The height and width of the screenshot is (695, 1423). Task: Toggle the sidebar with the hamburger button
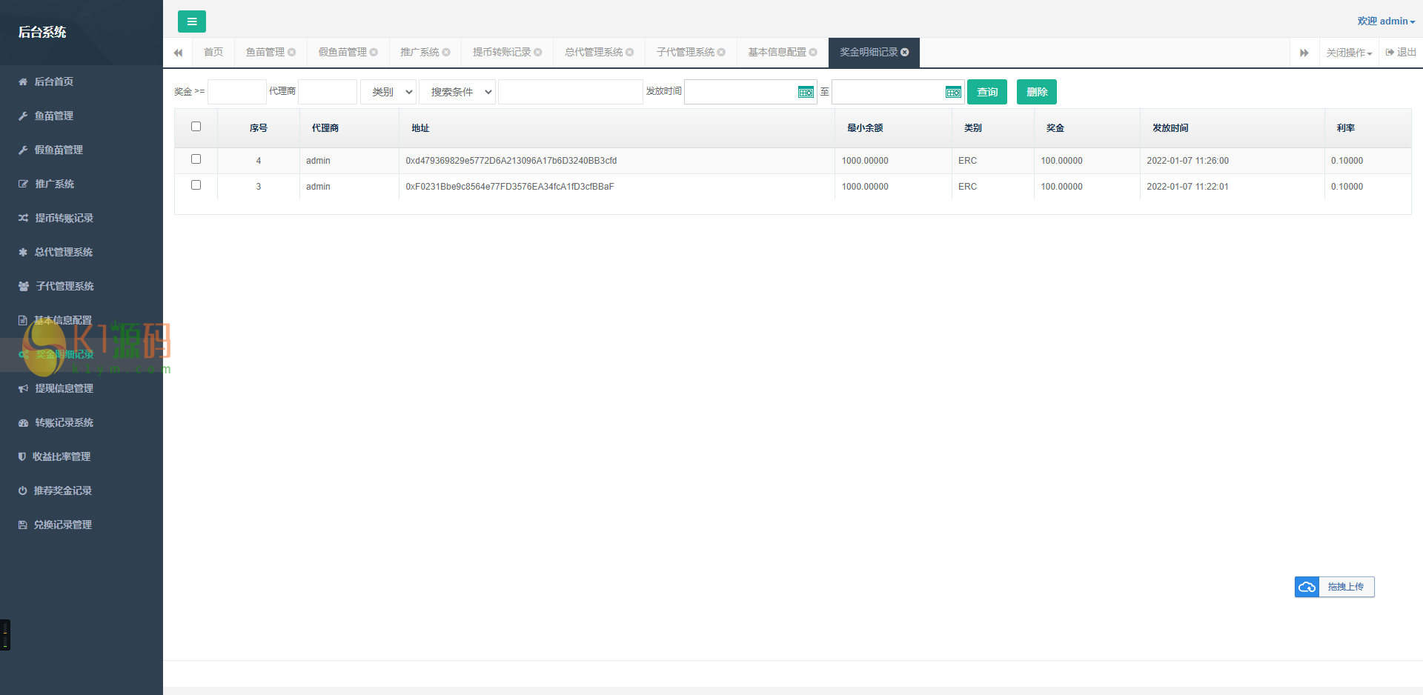192,21
